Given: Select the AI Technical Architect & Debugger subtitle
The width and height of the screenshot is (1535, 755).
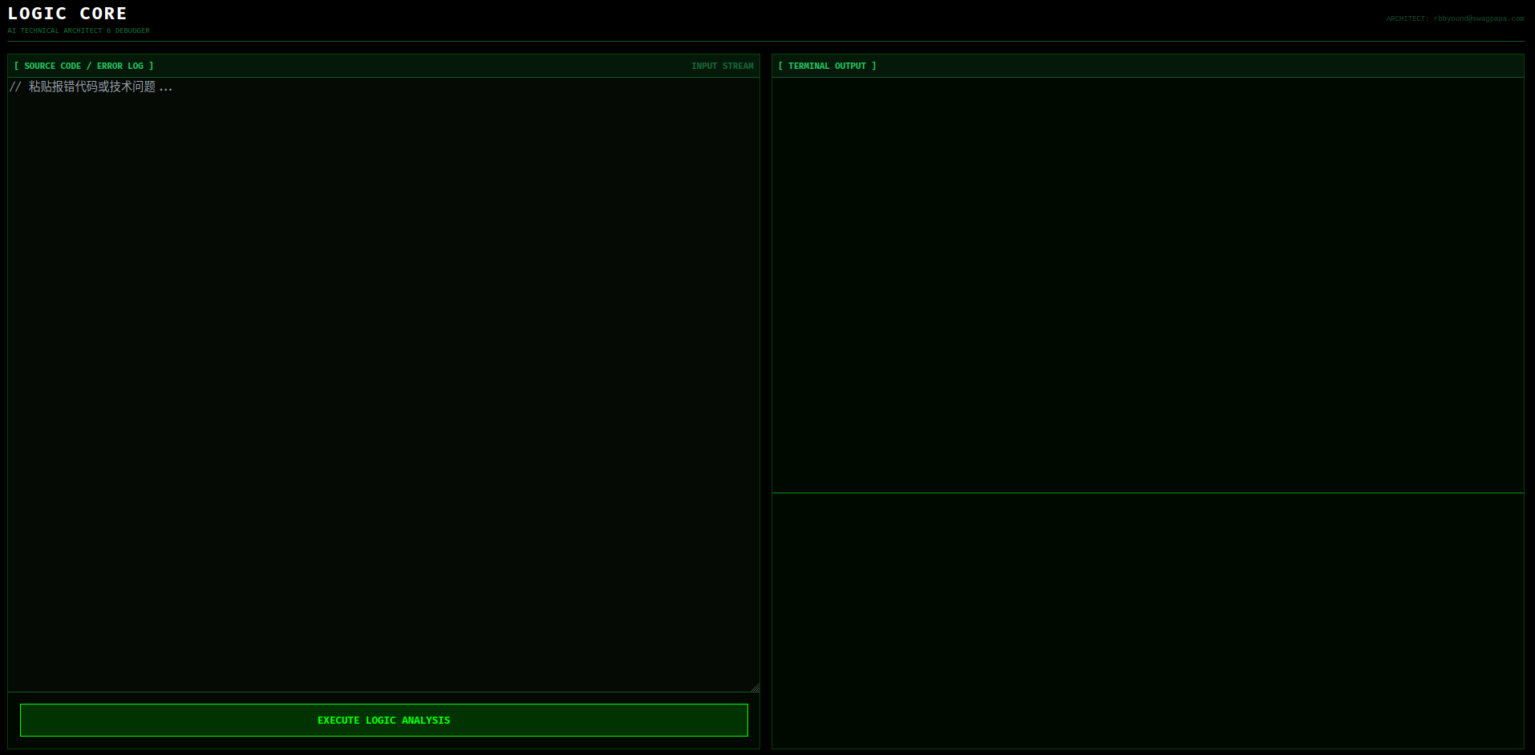Looking at the screenshot, I should [x=79, y=30].
